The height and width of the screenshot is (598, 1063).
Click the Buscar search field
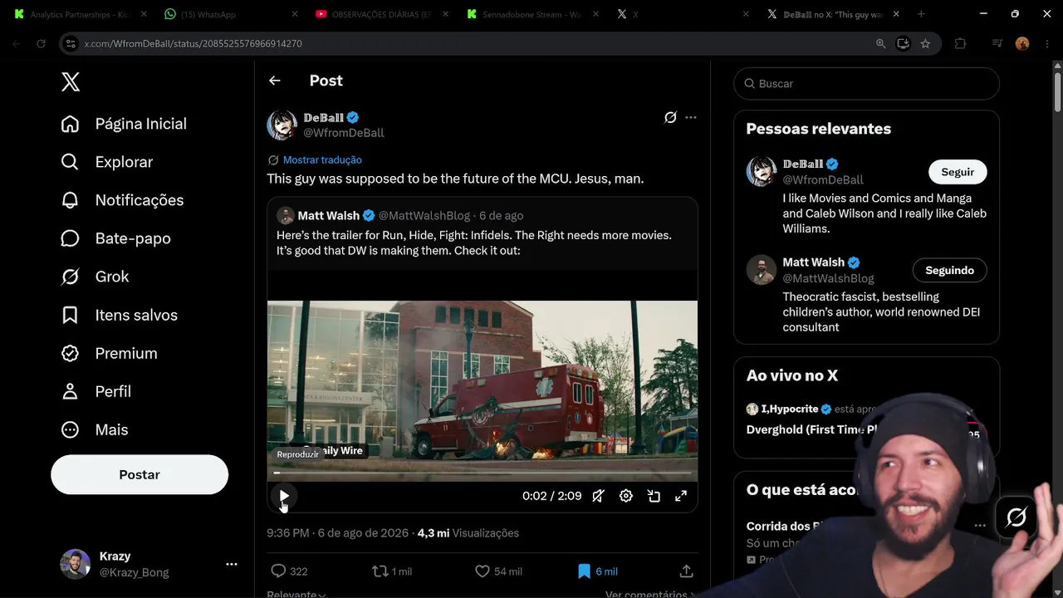tap(866, 84)
